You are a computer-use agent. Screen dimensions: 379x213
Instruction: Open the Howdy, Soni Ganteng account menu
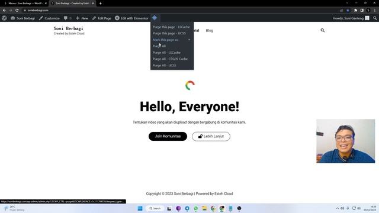tap(351, 18)
